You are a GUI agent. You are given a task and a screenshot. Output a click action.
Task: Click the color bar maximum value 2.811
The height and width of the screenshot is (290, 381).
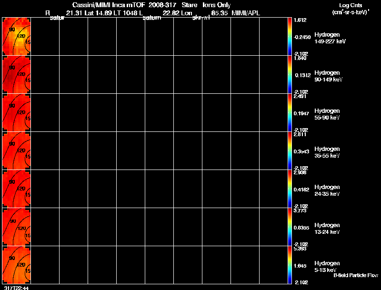(300, 135)
